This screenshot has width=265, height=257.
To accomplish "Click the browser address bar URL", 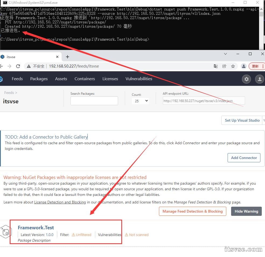I will (x=74, y=66).
